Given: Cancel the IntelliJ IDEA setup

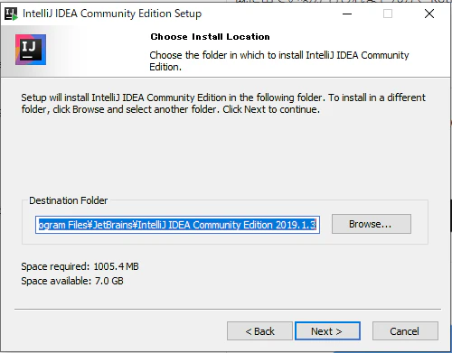Looking at the screenshot, I should (x=405, y=331).
